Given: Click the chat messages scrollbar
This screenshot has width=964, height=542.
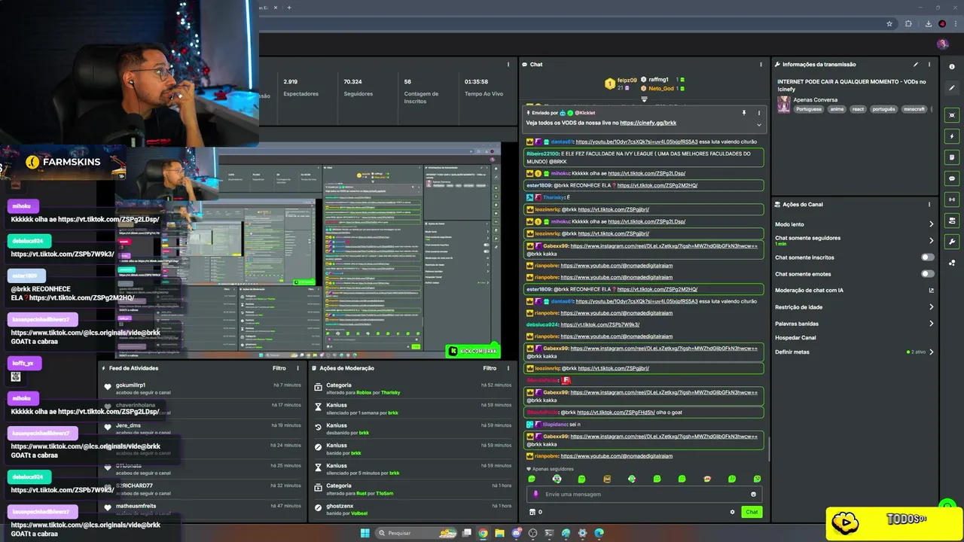Looking at the screenshot, I should click(x=769, y=448).
